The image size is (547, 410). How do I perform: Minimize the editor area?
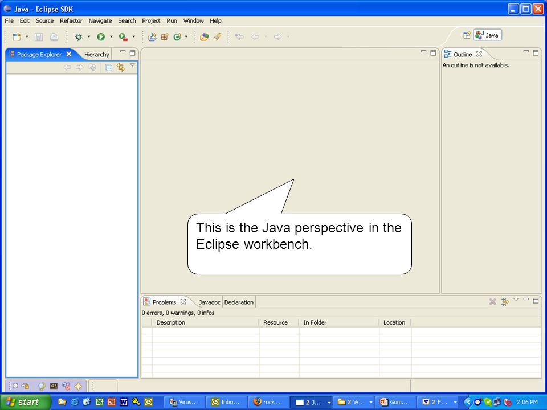pyautogui.click(x=423, y=52)
